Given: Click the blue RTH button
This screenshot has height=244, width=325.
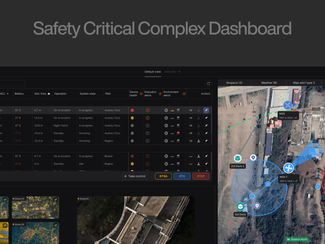Looking at the screenshot, I should pos(182,176).
